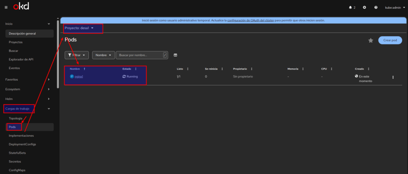
Task: Open the hamburger navigation menu
Action: [x=6, y=7]
